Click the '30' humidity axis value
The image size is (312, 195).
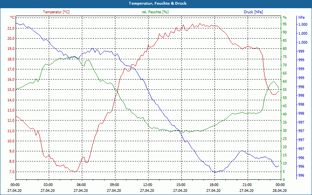pyautogui.click(x=285, y=131)
